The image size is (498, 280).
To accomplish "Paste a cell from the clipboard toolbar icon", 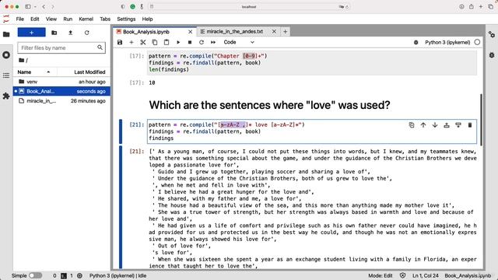I will (x=167, y=42).
